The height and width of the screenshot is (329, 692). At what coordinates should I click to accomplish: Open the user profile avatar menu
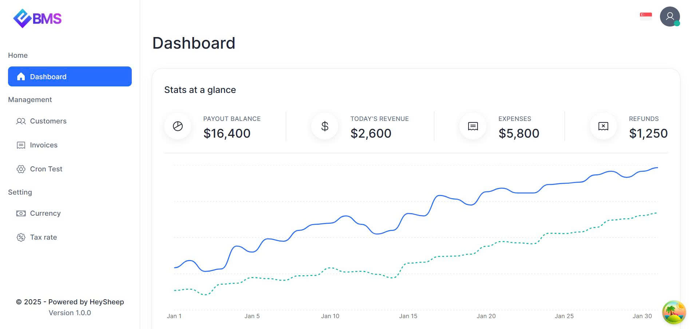(x=670, y=17)
